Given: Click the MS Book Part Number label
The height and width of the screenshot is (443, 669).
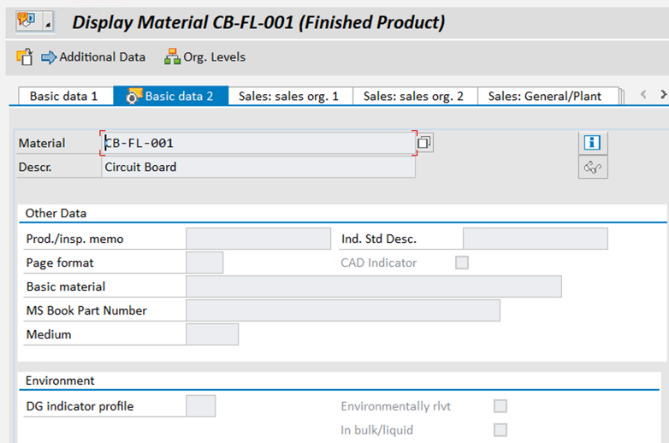Looking at the screenshot, I should (x=86, y=310).
